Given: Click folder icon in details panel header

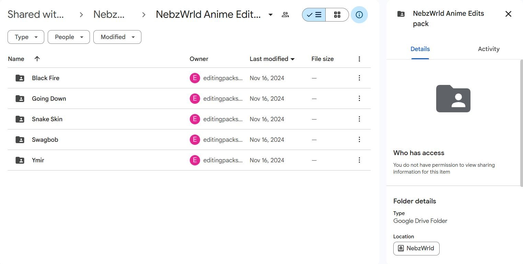Looking at the screenshot, I should tap(401, 14).
